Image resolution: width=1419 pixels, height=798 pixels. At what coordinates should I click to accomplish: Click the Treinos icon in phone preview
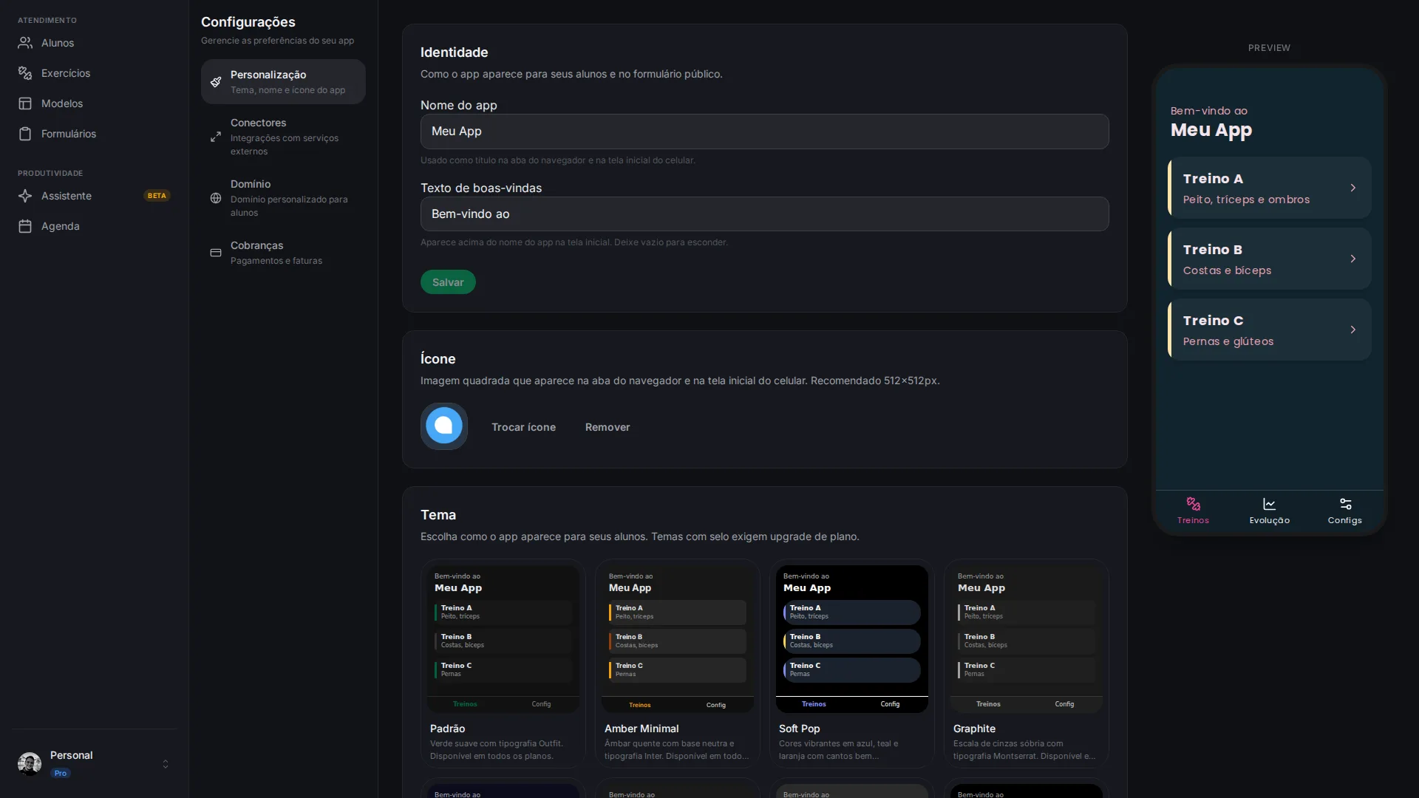(x=1194, y=504)
